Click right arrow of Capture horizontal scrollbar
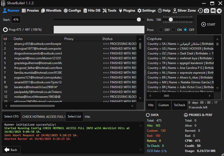 coord(210,96)
